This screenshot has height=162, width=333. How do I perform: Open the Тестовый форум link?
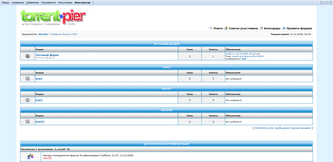47,55
